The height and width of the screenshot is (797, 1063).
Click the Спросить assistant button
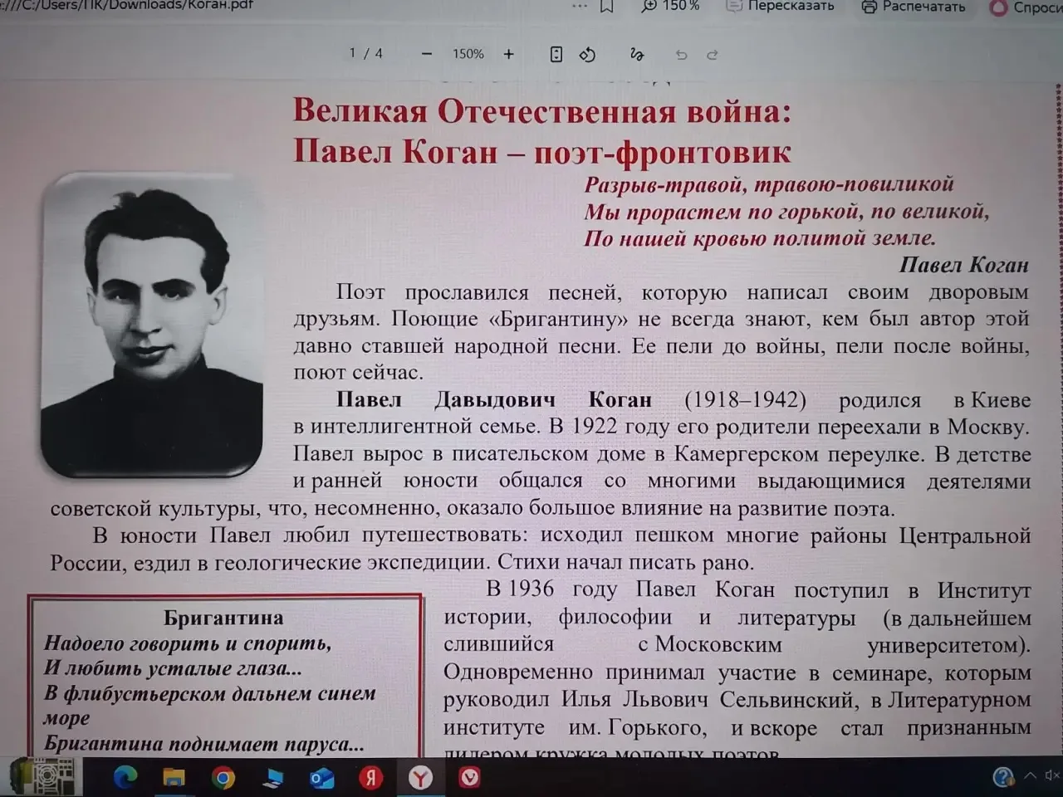click(x=1026, y=7)
